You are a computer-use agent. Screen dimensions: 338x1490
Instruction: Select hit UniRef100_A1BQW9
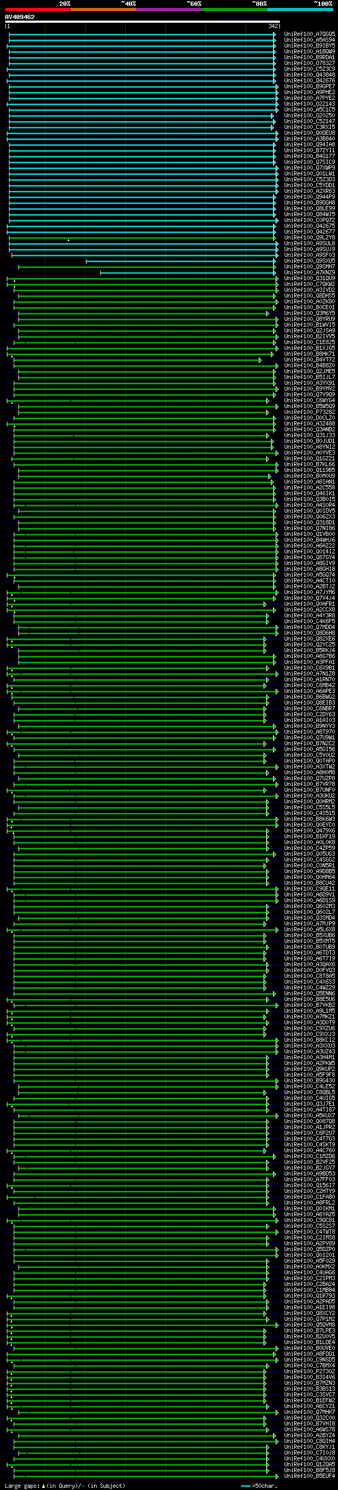pos(309,51)
